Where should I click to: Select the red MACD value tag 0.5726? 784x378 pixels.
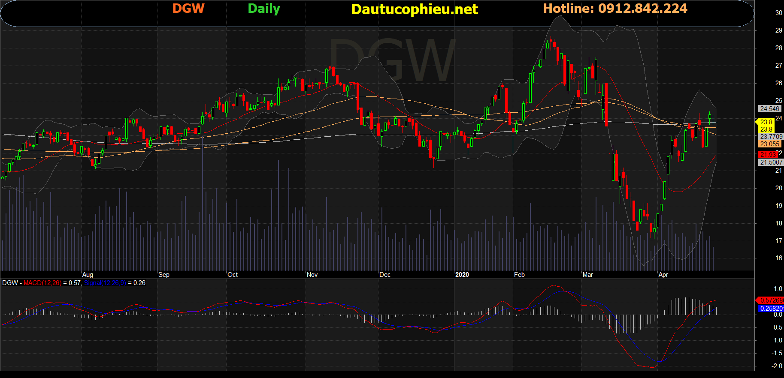click(x=771, y=300)
